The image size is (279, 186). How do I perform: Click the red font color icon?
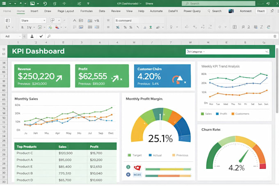pos(57,27)
